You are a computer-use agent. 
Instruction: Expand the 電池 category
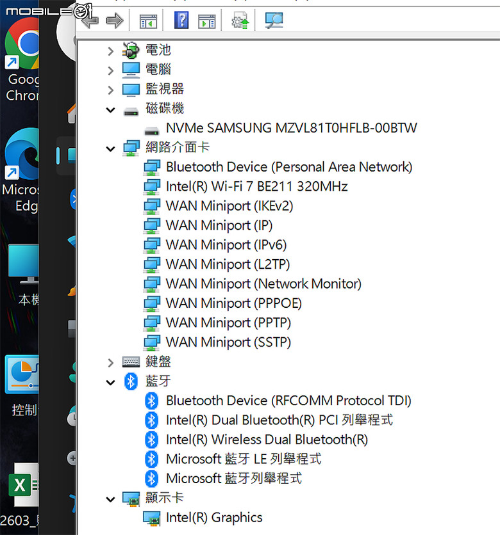110,51
